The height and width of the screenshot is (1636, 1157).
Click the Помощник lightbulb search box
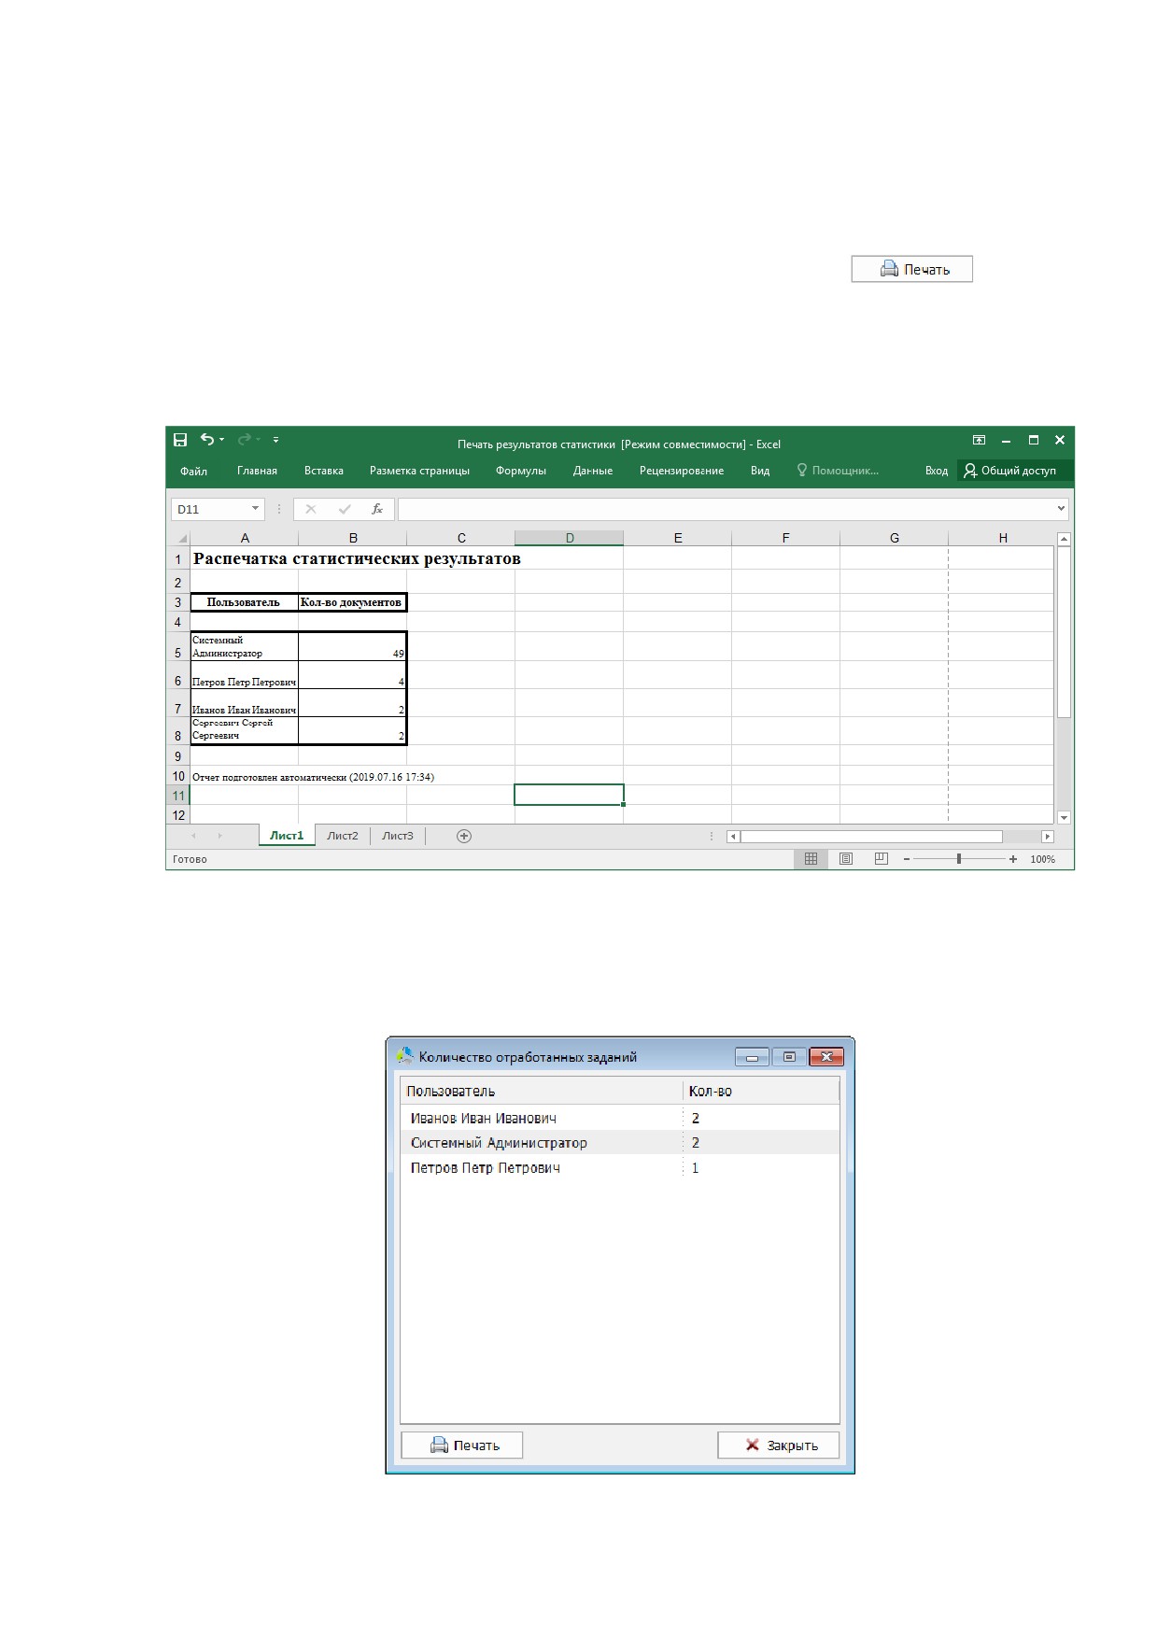click(838, 471)
